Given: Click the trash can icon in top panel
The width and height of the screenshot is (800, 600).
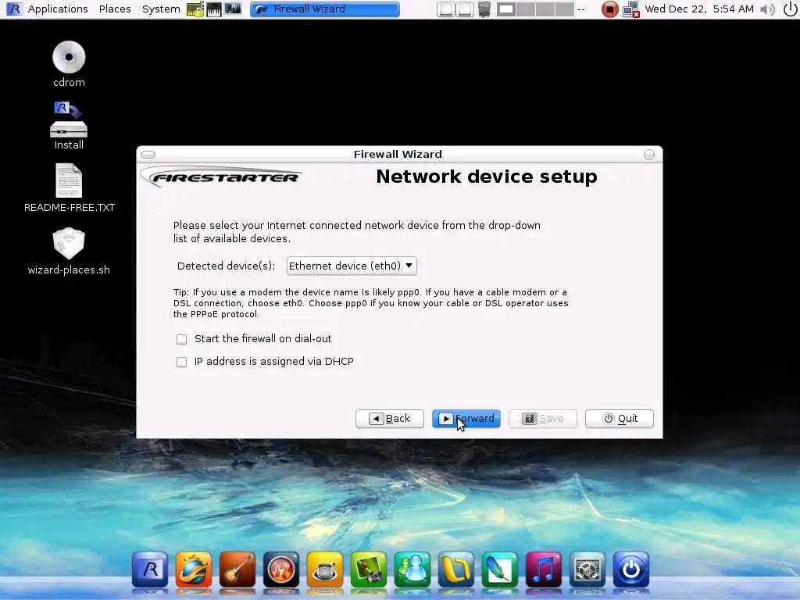Looking at the screenshot, I should 484,9.
